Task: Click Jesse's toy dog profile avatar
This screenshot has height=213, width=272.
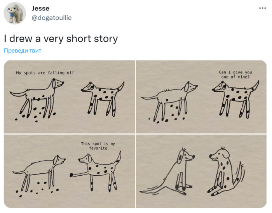Action: coord(15,13)
